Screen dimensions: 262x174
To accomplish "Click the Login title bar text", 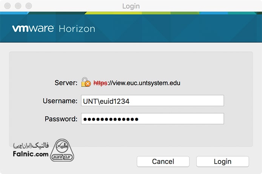I will (x=131, y=6).
